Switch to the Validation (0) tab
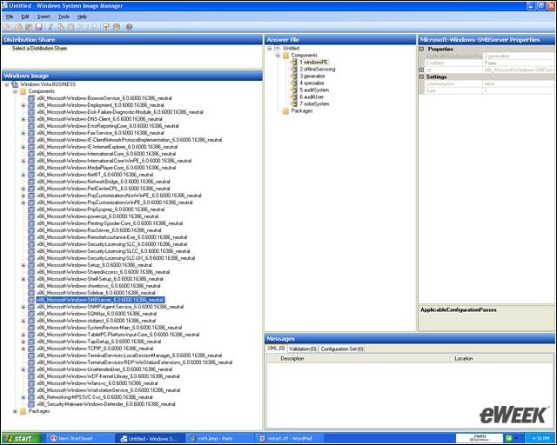The width and height of the screenshot is (557, 445). [303, 349]
